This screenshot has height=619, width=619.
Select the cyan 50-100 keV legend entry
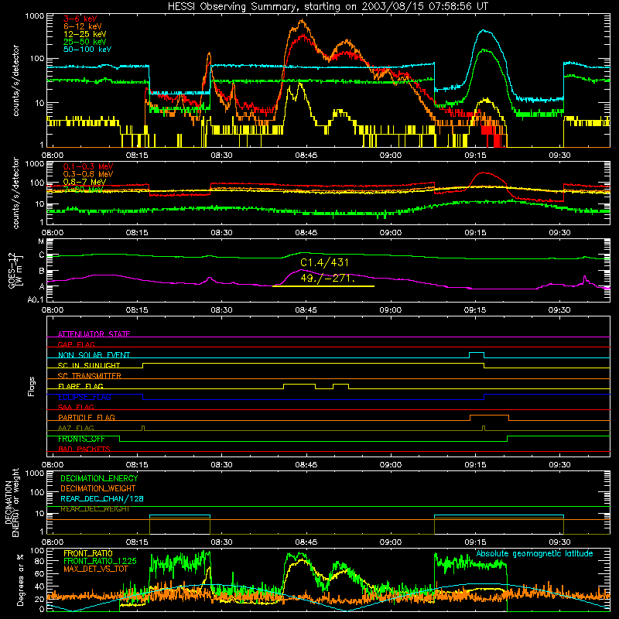(87, 50)
